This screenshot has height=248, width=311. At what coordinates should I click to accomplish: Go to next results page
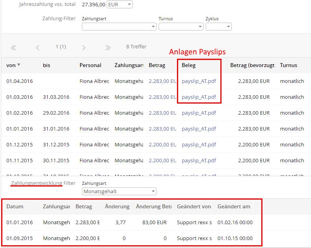point(84,48)
